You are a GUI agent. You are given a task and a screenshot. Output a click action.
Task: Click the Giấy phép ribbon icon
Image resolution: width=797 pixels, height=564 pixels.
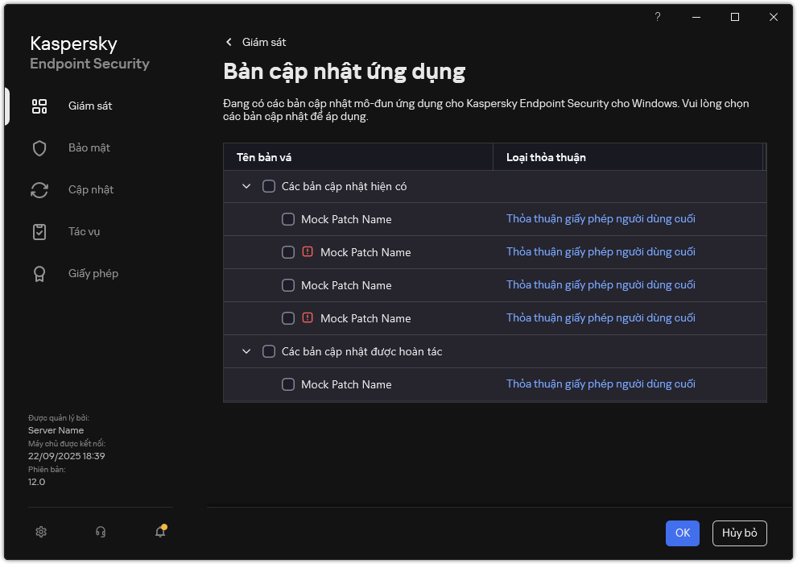point(39,274)
